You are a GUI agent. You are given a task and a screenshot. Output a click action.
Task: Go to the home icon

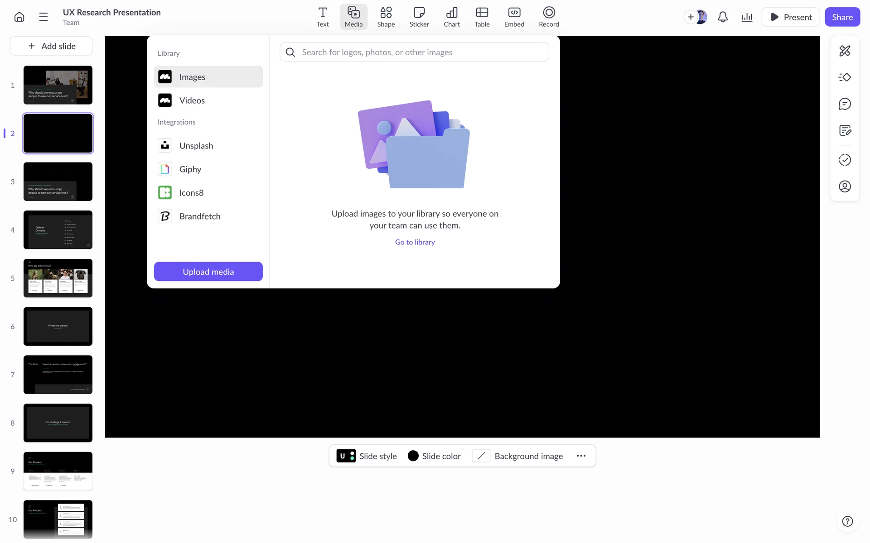19,17
